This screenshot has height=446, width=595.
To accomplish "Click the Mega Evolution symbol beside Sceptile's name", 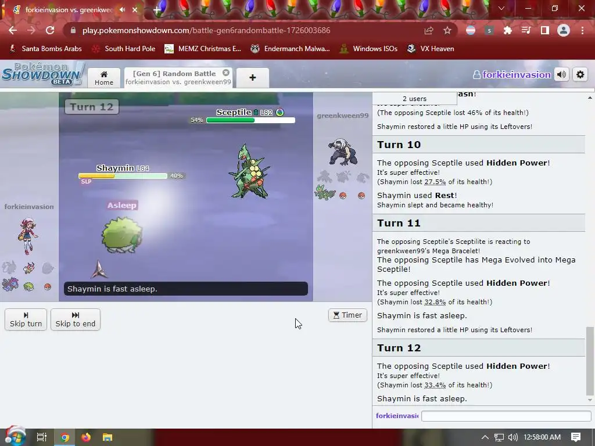I will tap(280, 112).
